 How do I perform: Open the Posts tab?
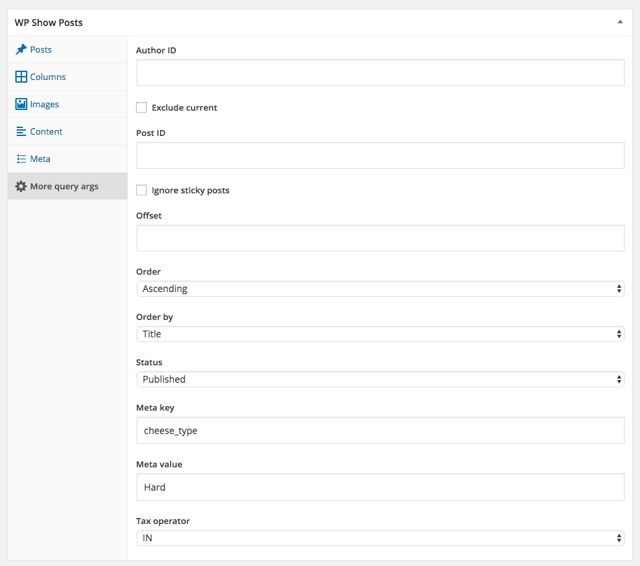coord(67,49)
